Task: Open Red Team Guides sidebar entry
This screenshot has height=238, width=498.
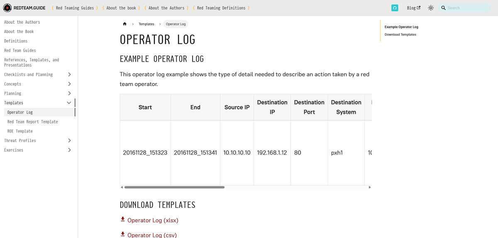Action: click(20, 50)
